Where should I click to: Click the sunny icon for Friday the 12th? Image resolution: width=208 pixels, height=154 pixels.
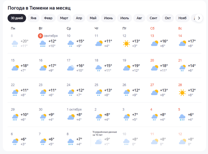click(x=127, y=44)
